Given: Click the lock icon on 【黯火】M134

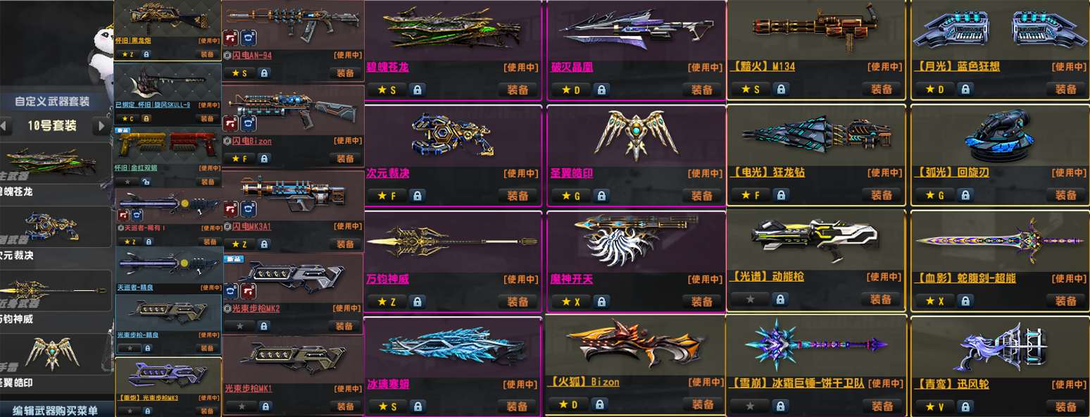Looking at the screenshot, I should [780, 89].
